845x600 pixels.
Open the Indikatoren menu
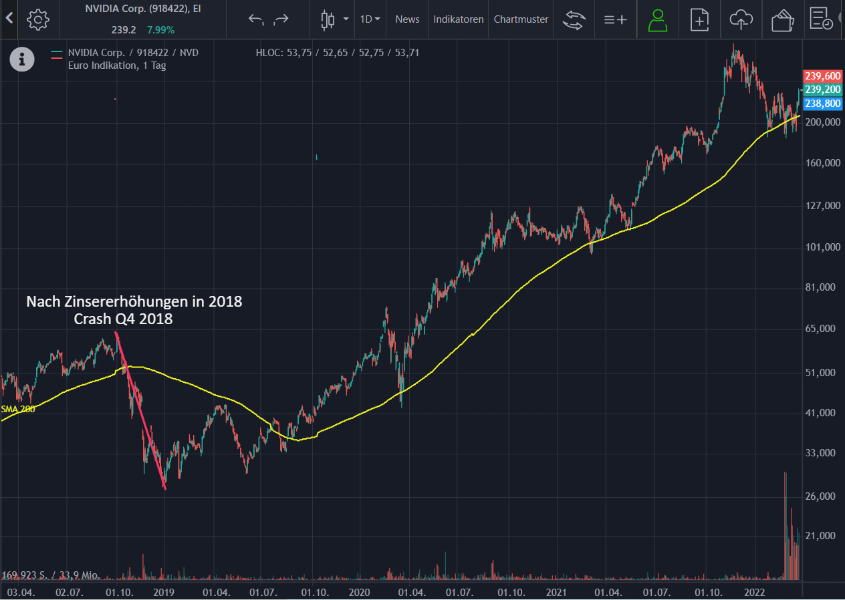(x=459, y=19)
